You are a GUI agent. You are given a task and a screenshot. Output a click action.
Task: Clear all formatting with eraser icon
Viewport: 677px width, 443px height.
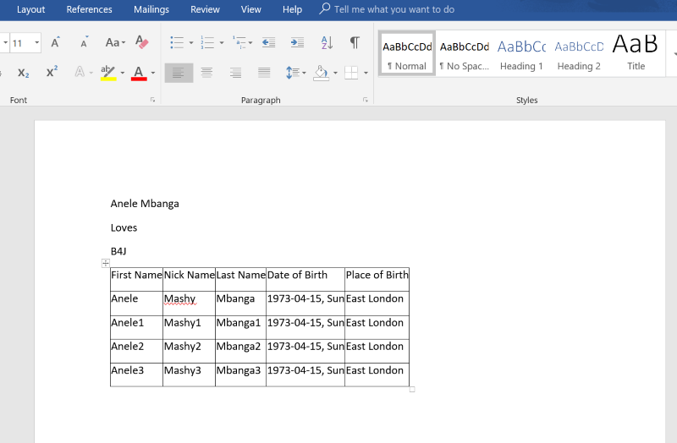point(141,42)
